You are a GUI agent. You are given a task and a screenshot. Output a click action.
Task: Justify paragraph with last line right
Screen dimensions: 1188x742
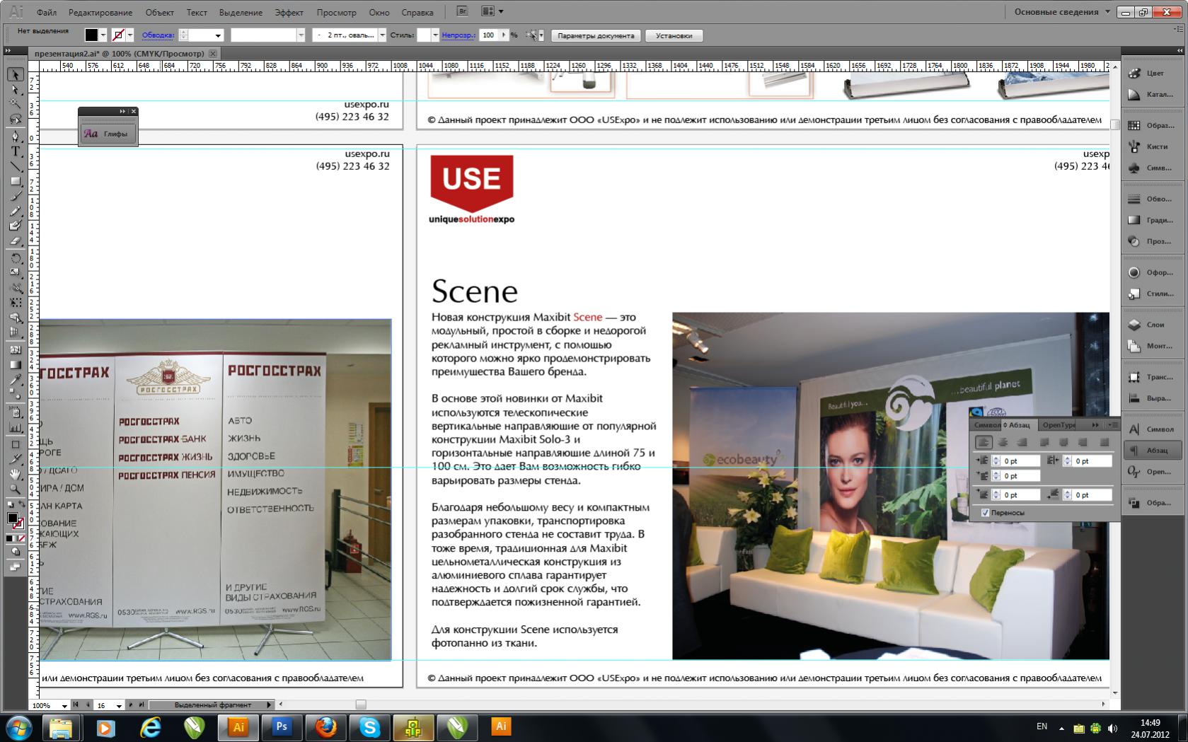pyautogui.click(x=1083, y=443)
